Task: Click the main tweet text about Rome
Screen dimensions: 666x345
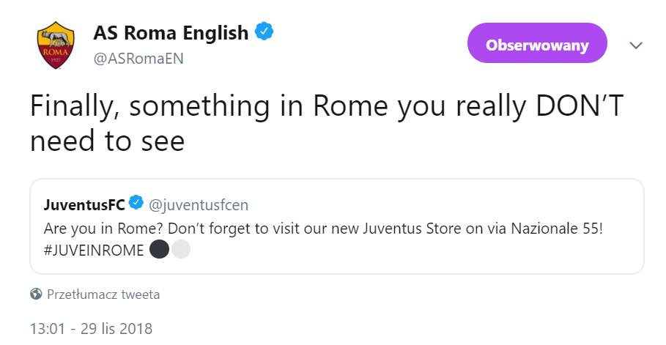Action: click(326, 123)
